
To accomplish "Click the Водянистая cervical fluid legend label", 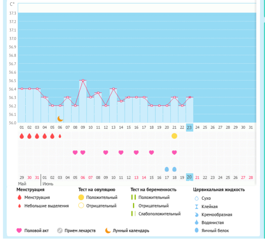I will pyautogui.click(x=212, y=223).
